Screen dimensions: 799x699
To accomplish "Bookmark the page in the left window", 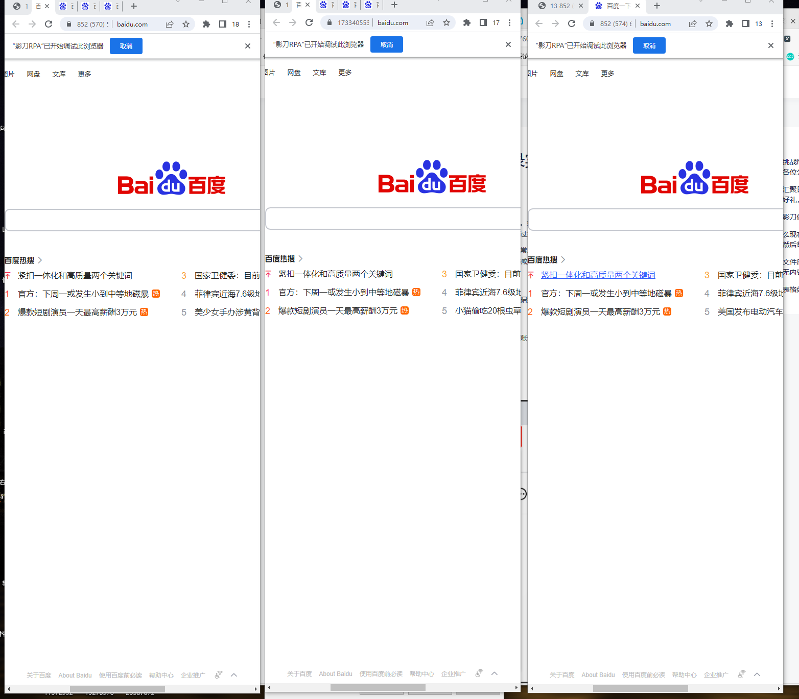I will click(x=186, y=24).
